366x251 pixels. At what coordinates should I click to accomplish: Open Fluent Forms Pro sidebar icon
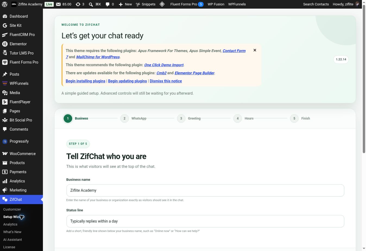[5, 62]
